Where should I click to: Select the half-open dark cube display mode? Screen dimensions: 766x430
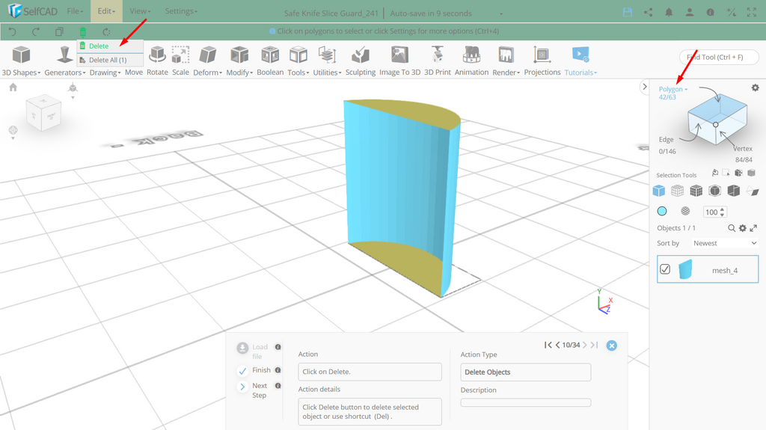pyautogui.click(x=733, y=191)
